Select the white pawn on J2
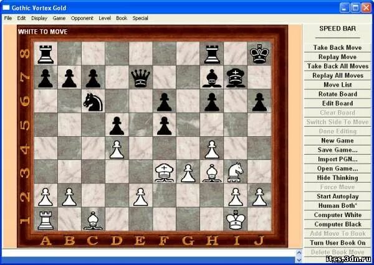 point(259,197)
